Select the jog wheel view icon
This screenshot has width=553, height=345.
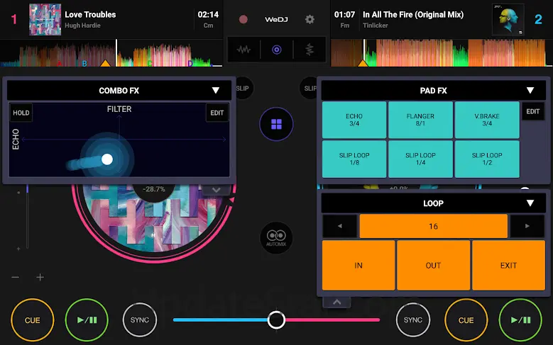[x=277, y=50]
